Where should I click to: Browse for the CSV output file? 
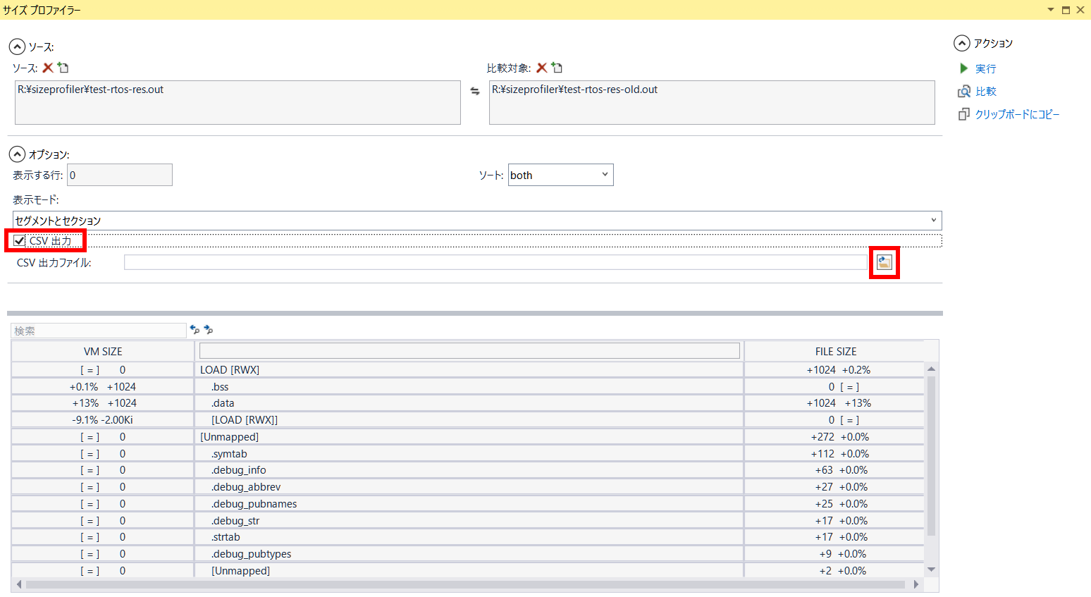coord(884,263)
